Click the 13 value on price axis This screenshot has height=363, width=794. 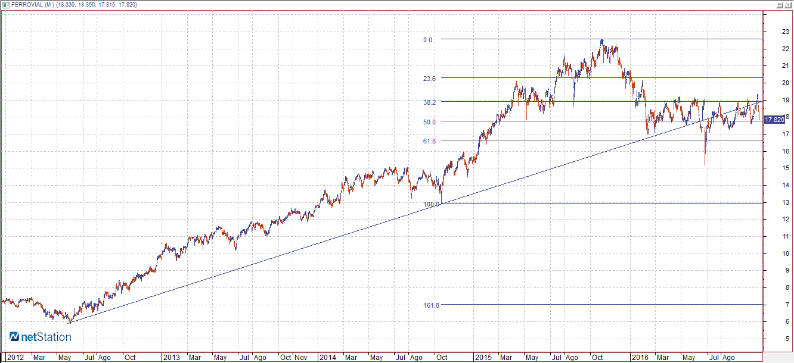pos(786,202)
